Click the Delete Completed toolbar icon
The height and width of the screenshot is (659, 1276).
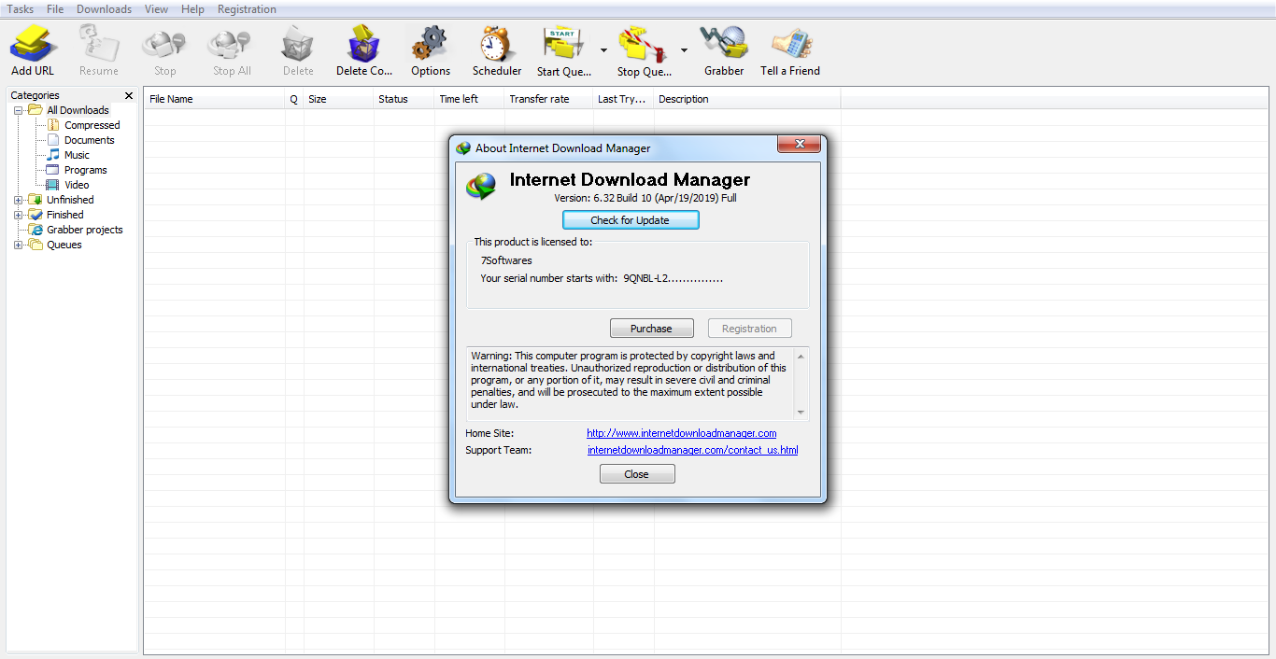point(364,44)
